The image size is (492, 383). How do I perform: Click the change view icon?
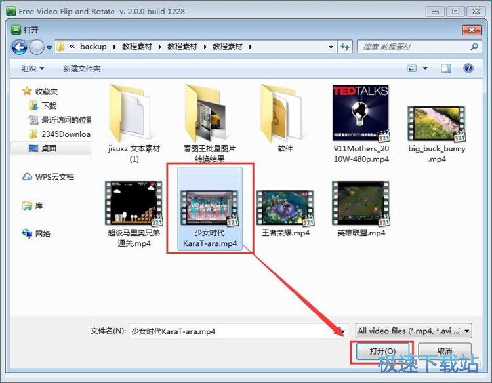click(412, 68)
